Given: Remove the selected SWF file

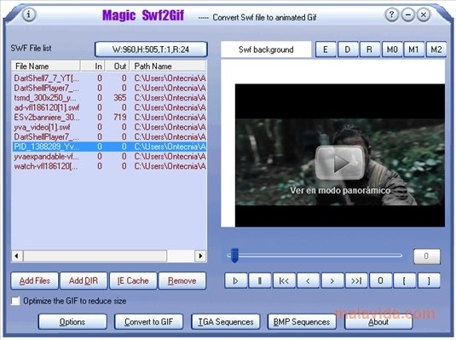Looking at the screenshot, I should [x=182, y=280].
